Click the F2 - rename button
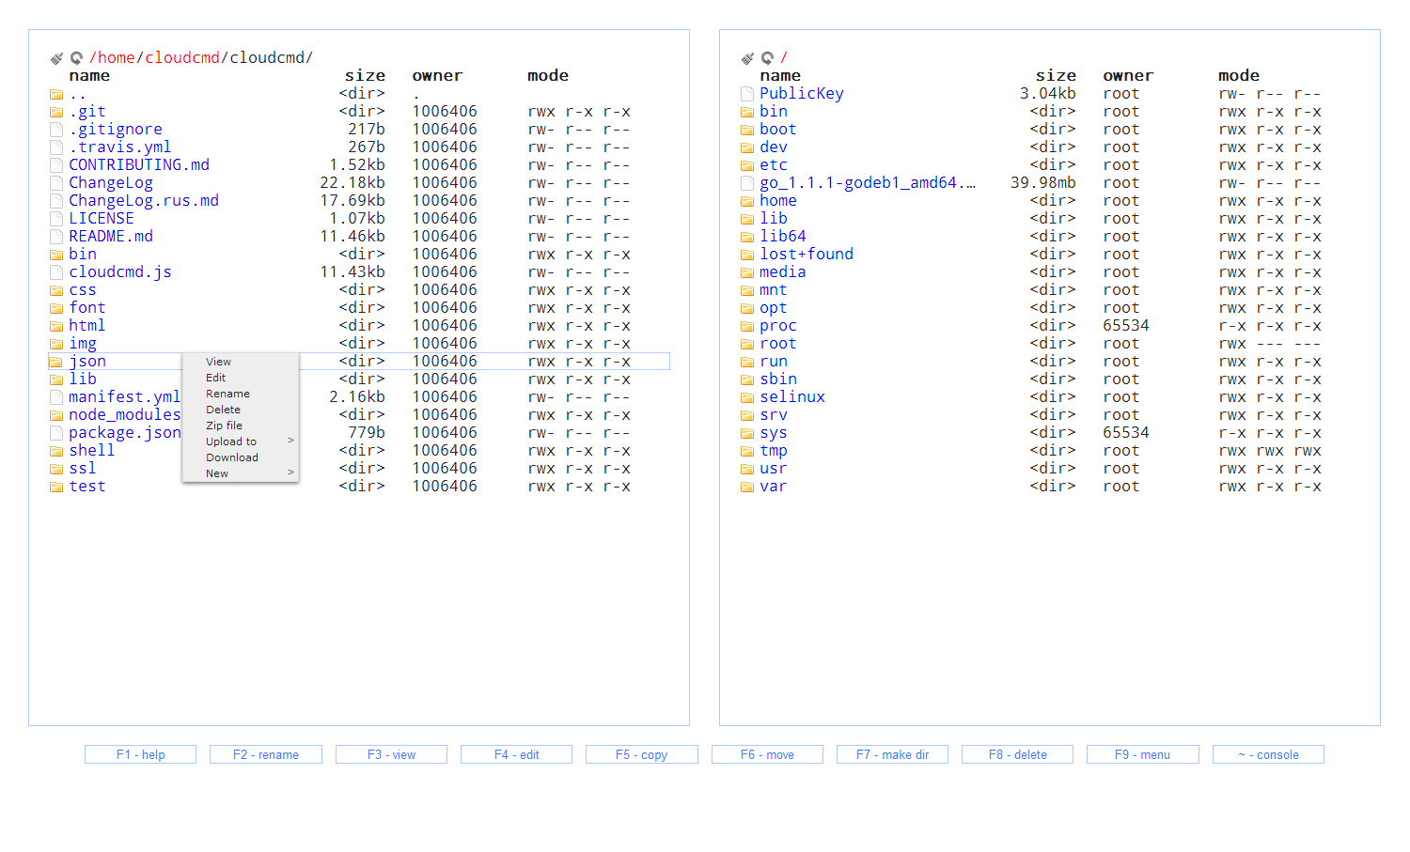Viewport: 1410px width, 852px height. [266, 754]
